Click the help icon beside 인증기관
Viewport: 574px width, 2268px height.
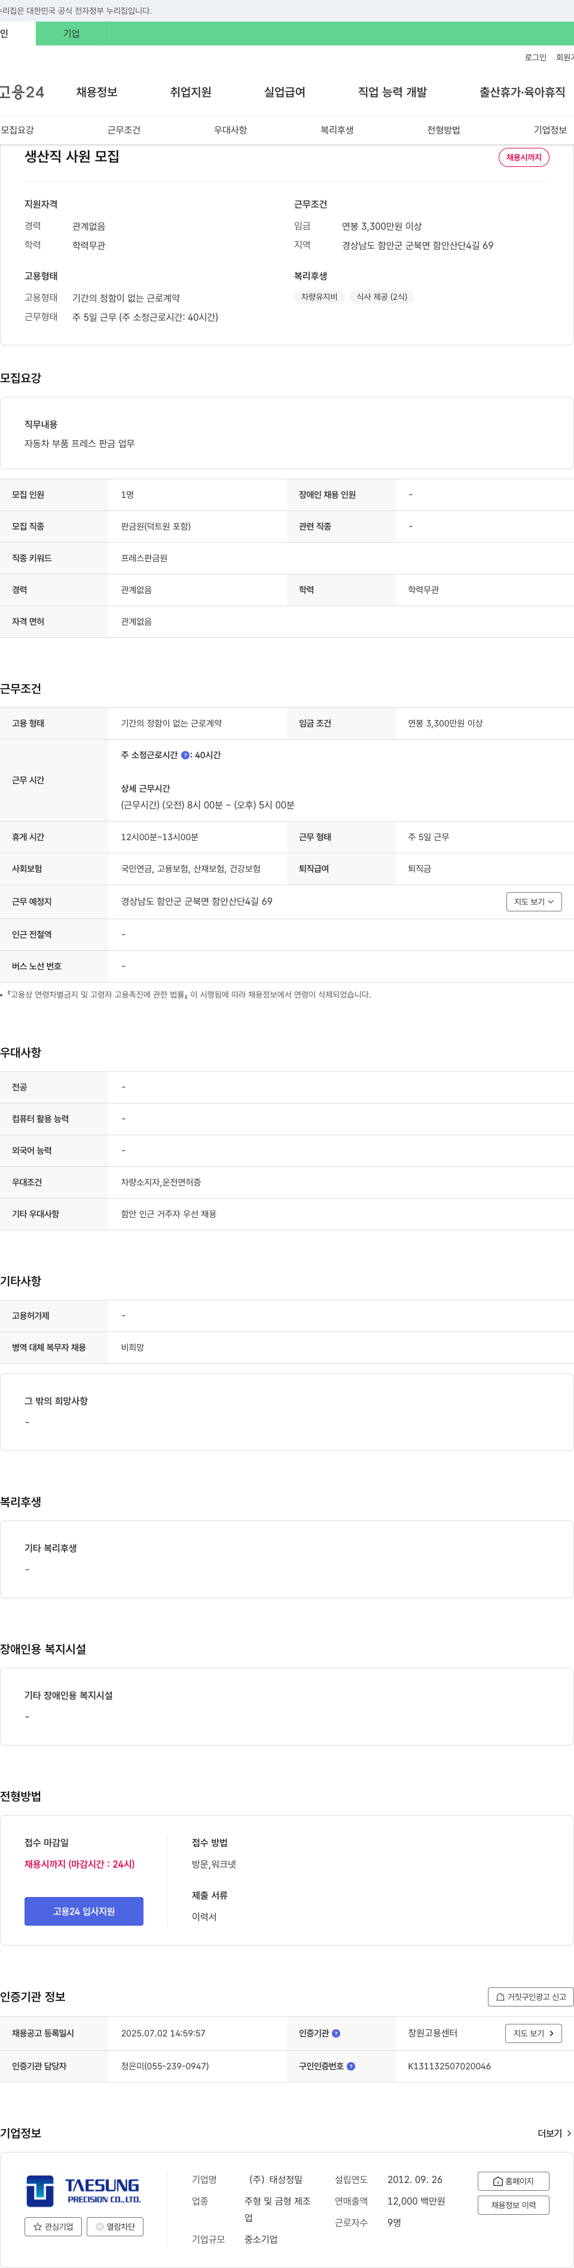tap(336, 2034)
